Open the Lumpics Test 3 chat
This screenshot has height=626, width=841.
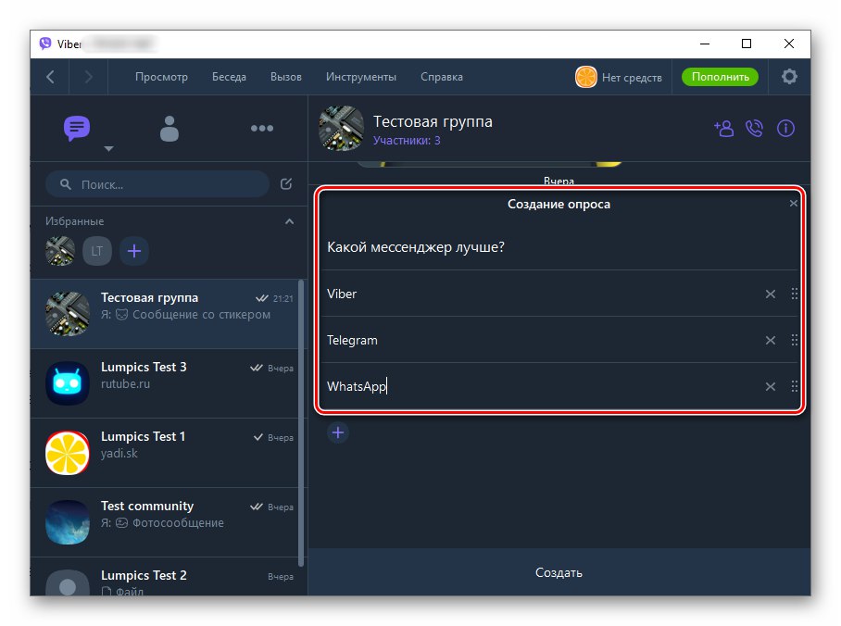point(164,383)
